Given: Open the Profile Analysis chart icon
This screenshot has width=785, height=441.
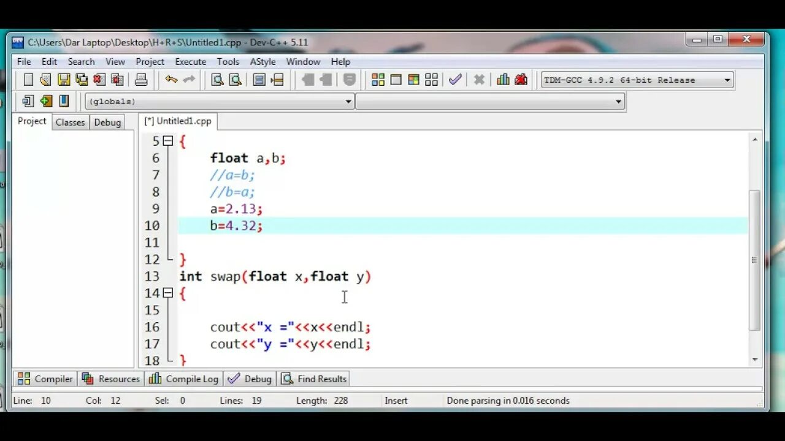Looking at the screenshot, I should coord(503,80).
